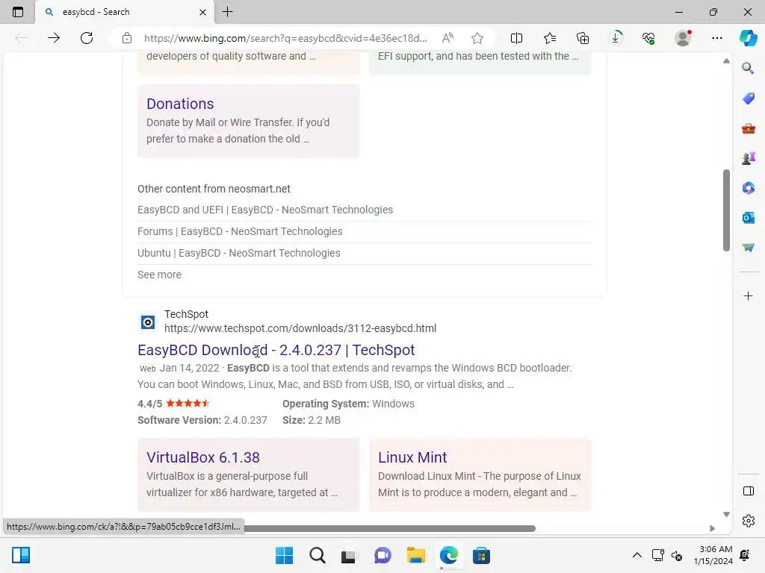Viewport: 765px width, 573px height.
Task: Open the Donations card link
Action: click(x=180, y=104)
